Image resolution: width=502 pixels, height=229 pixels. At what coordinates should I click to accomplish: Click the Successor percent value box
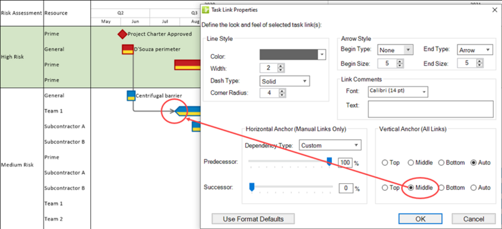point(346,188)
